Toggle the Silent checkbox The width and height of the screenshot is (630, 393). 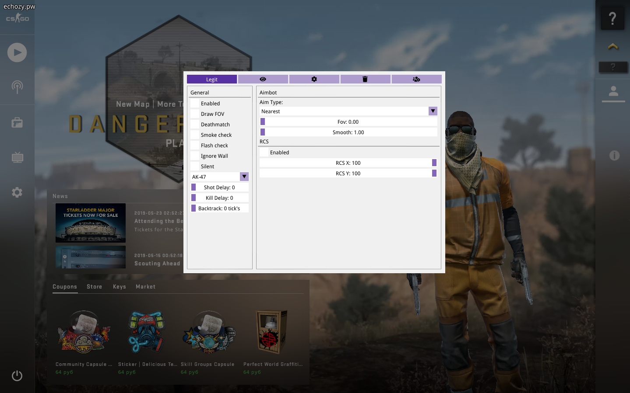pyautogui.click(x=195, y=166)
